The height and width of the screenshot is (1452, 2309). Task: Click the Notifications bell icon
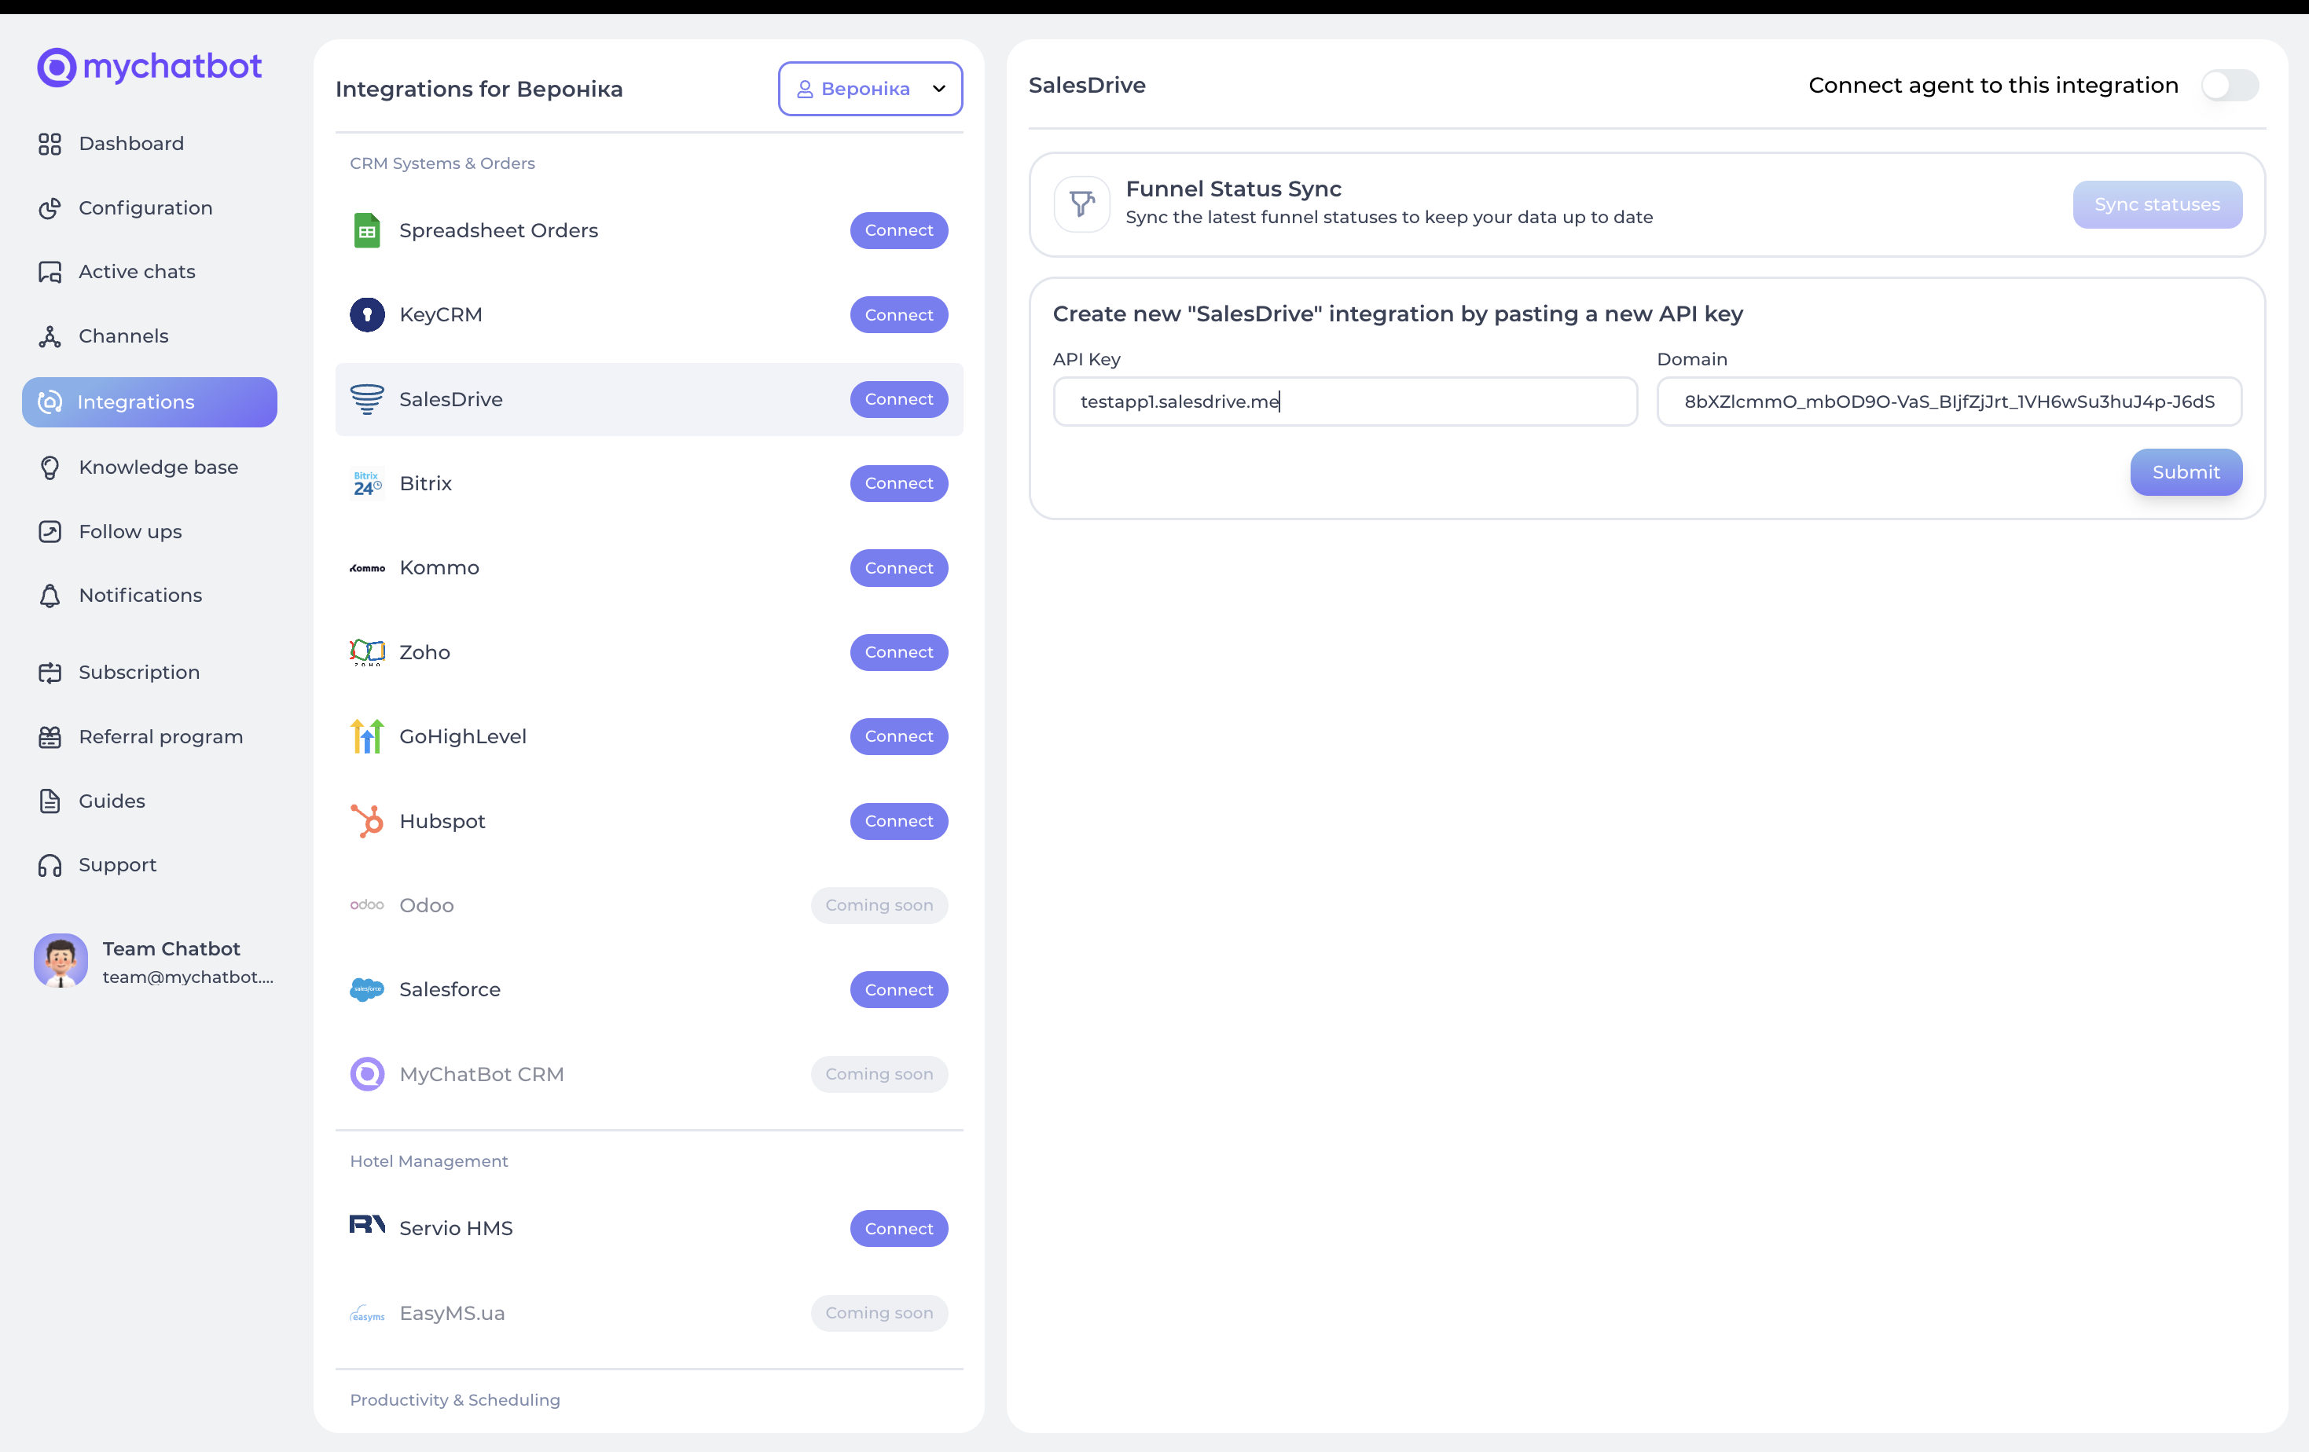50,595
